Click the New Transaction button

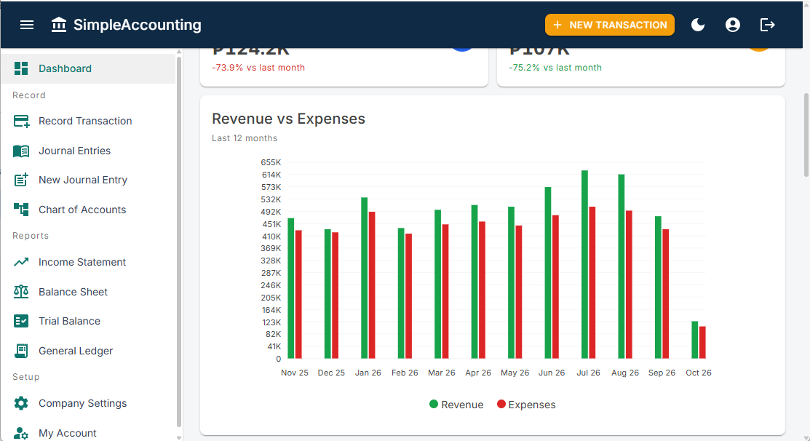610,25
